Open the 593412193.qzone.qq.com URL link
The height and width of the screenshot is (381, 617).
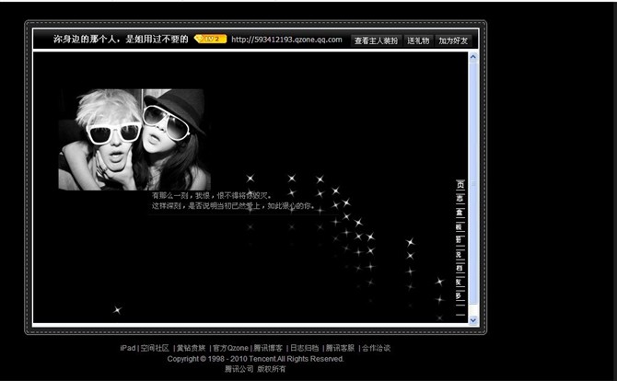tap(286, 40)
